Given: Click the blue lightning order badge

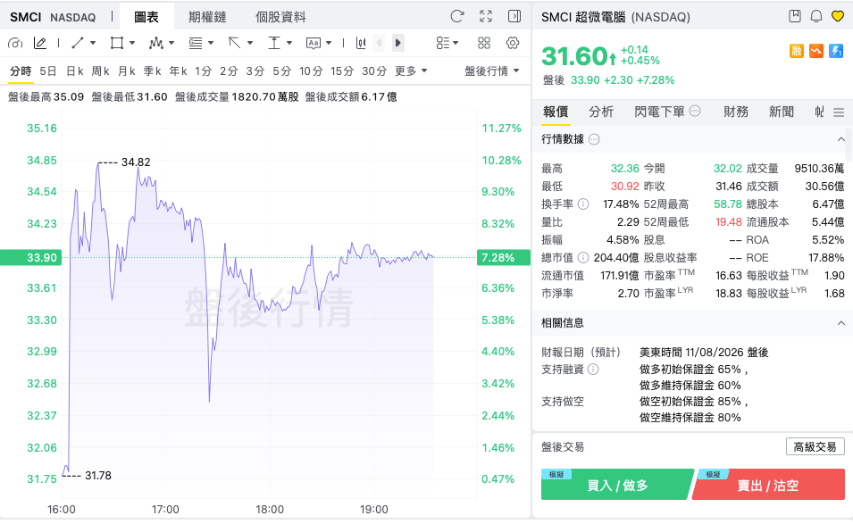Looking at the screenshot, I should (836, 51).
